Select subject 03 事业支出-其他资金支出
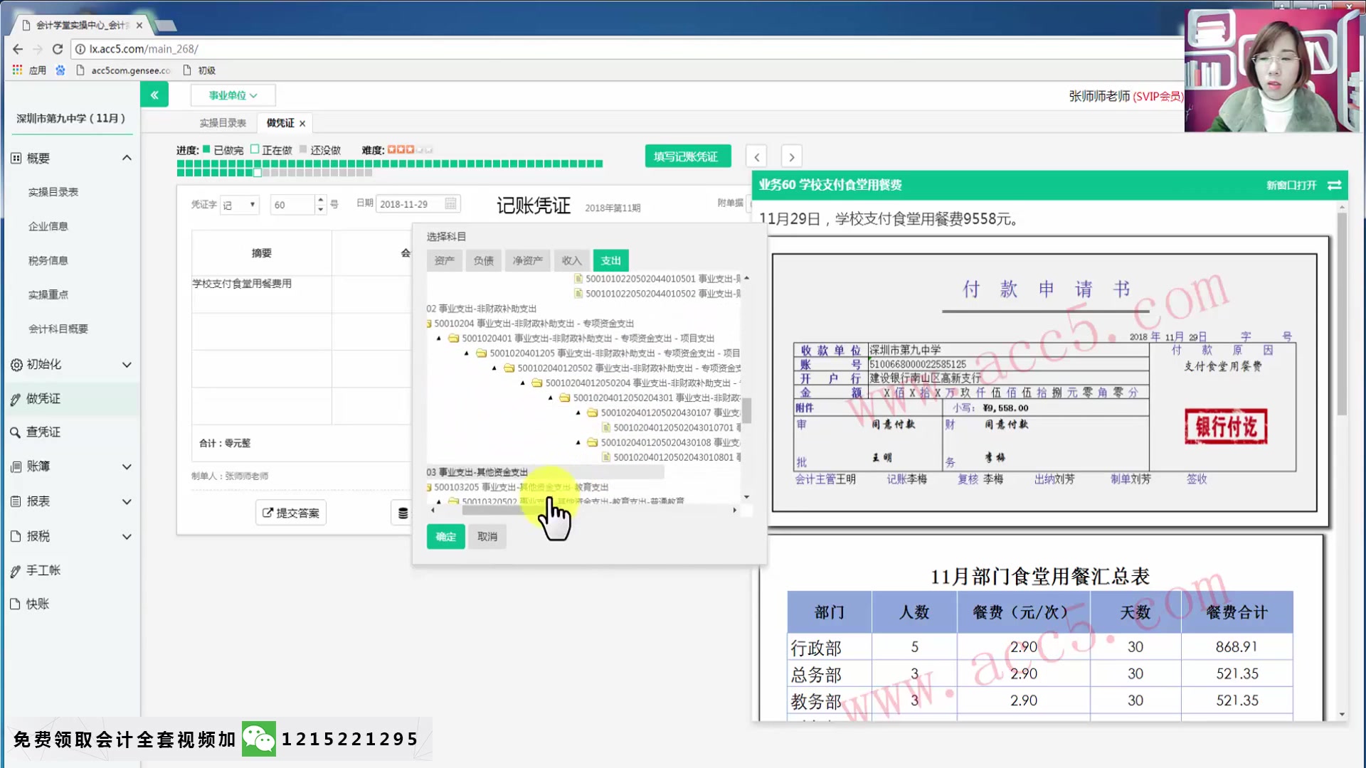This screenshot has height=768, width=1366. point(477,472)
